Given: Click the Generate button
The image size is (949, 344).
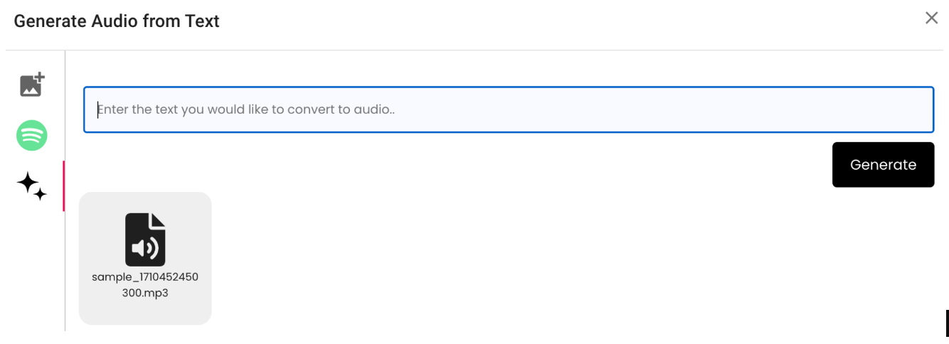Looking at the screenshot, I should 883,165.
